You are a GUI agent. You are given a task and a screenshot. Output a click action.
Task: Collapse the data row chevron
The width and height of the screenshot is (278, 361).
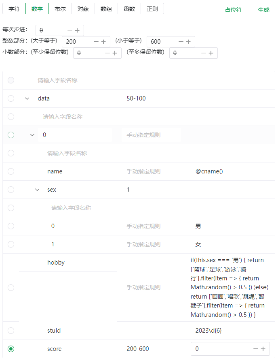27,98
